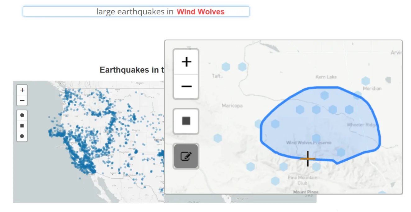Click the Meridian label on the map
Screen dimensions: 411x212
click(372, 88)
